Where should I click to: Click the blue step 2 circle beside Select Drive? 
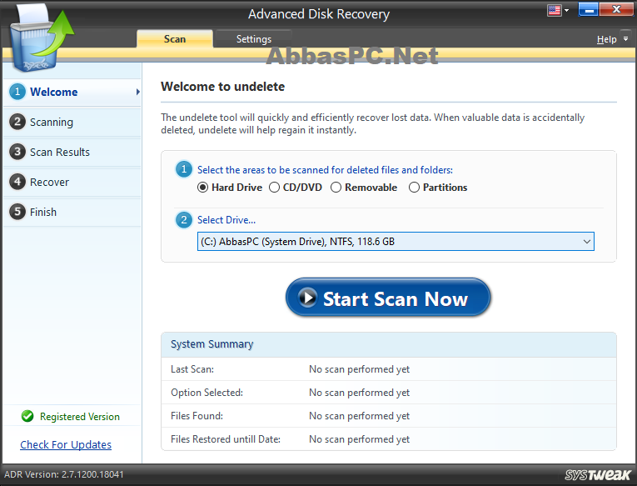pyautogui.click(x=184, y=220)
